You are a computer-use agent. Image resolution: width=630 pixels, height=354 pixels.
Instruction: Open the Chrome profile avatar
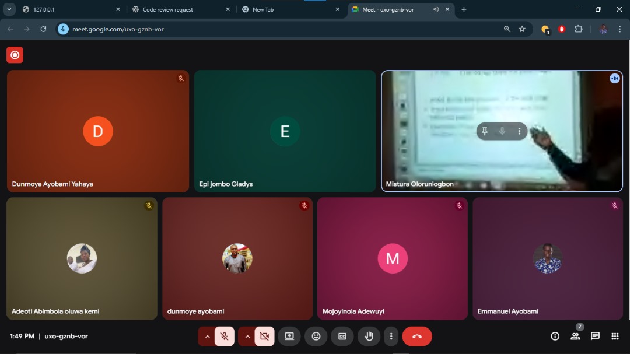[603, 29]
